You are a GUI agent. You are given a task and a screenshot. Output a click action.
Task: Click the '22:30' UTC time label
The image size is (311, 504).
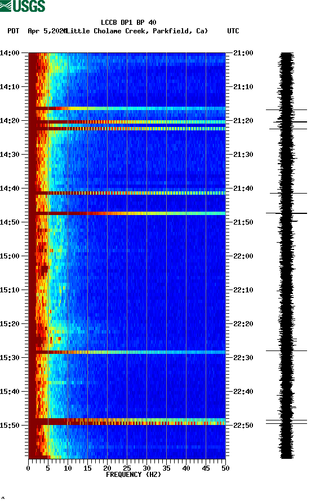243,358
